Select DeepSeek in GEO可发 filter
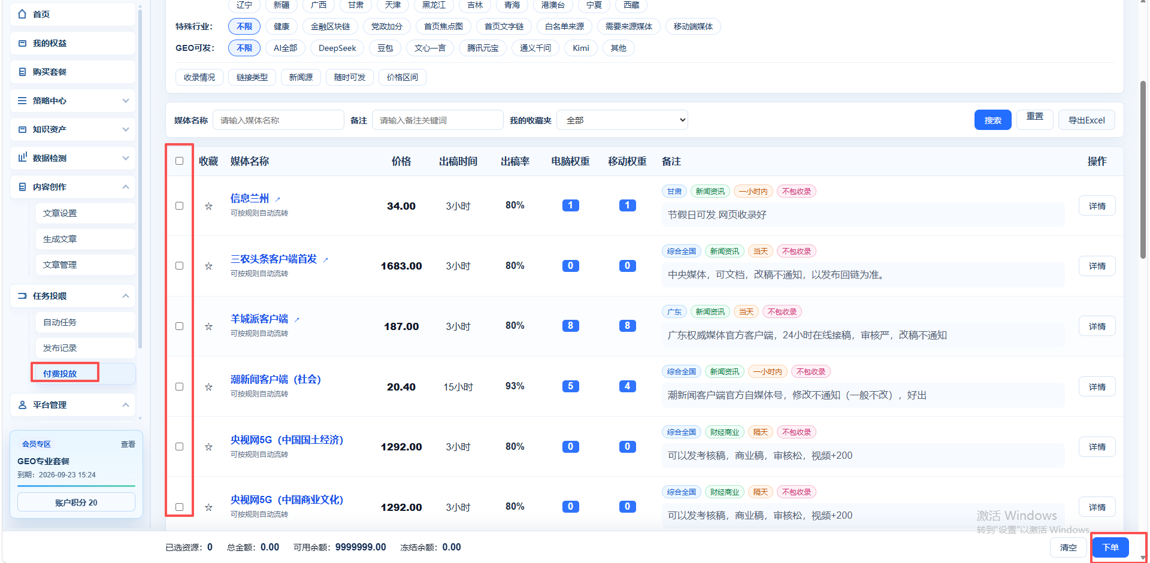 (x=337, y=48)
